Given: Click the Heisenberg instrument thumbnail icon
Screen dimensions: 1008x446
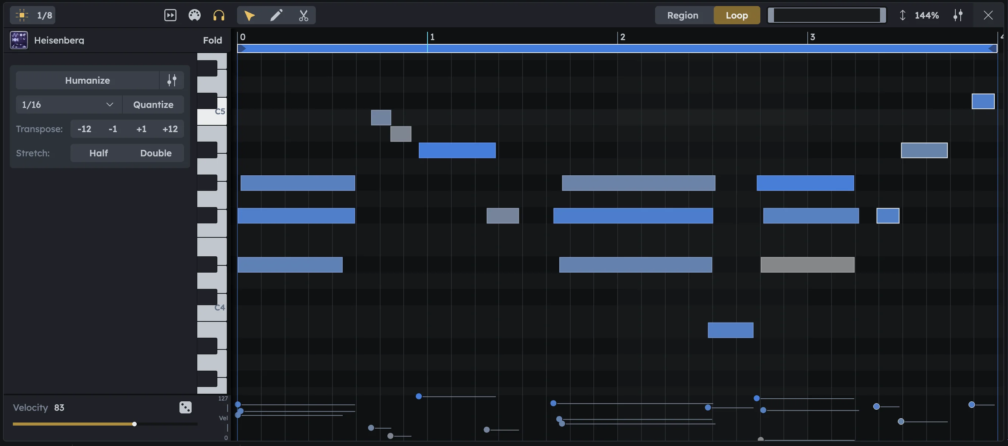Looking at the screenshot, I should (19, 39).
